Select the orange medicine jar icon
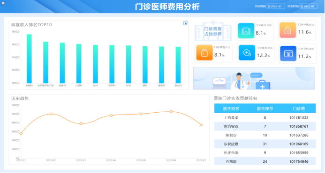This screenshot has width=325, height=173. (x=204, y=53)
